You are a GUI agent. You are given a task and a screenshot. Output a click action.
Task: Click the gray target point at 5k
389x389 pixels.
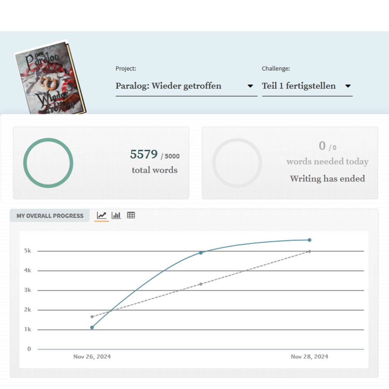click(x=309, y=251)
